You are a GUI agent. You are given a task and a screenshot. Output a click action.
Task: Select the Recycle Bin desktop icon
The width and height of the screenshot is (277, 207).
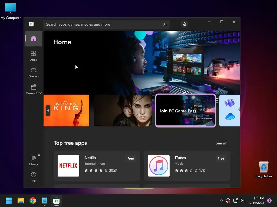click(263, 170)
